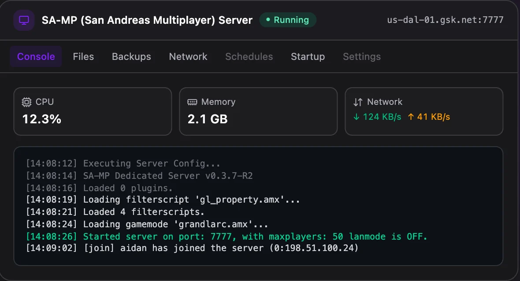
Task: Click the Network up-down arrows icon
Action: click(x=358, y=102)
